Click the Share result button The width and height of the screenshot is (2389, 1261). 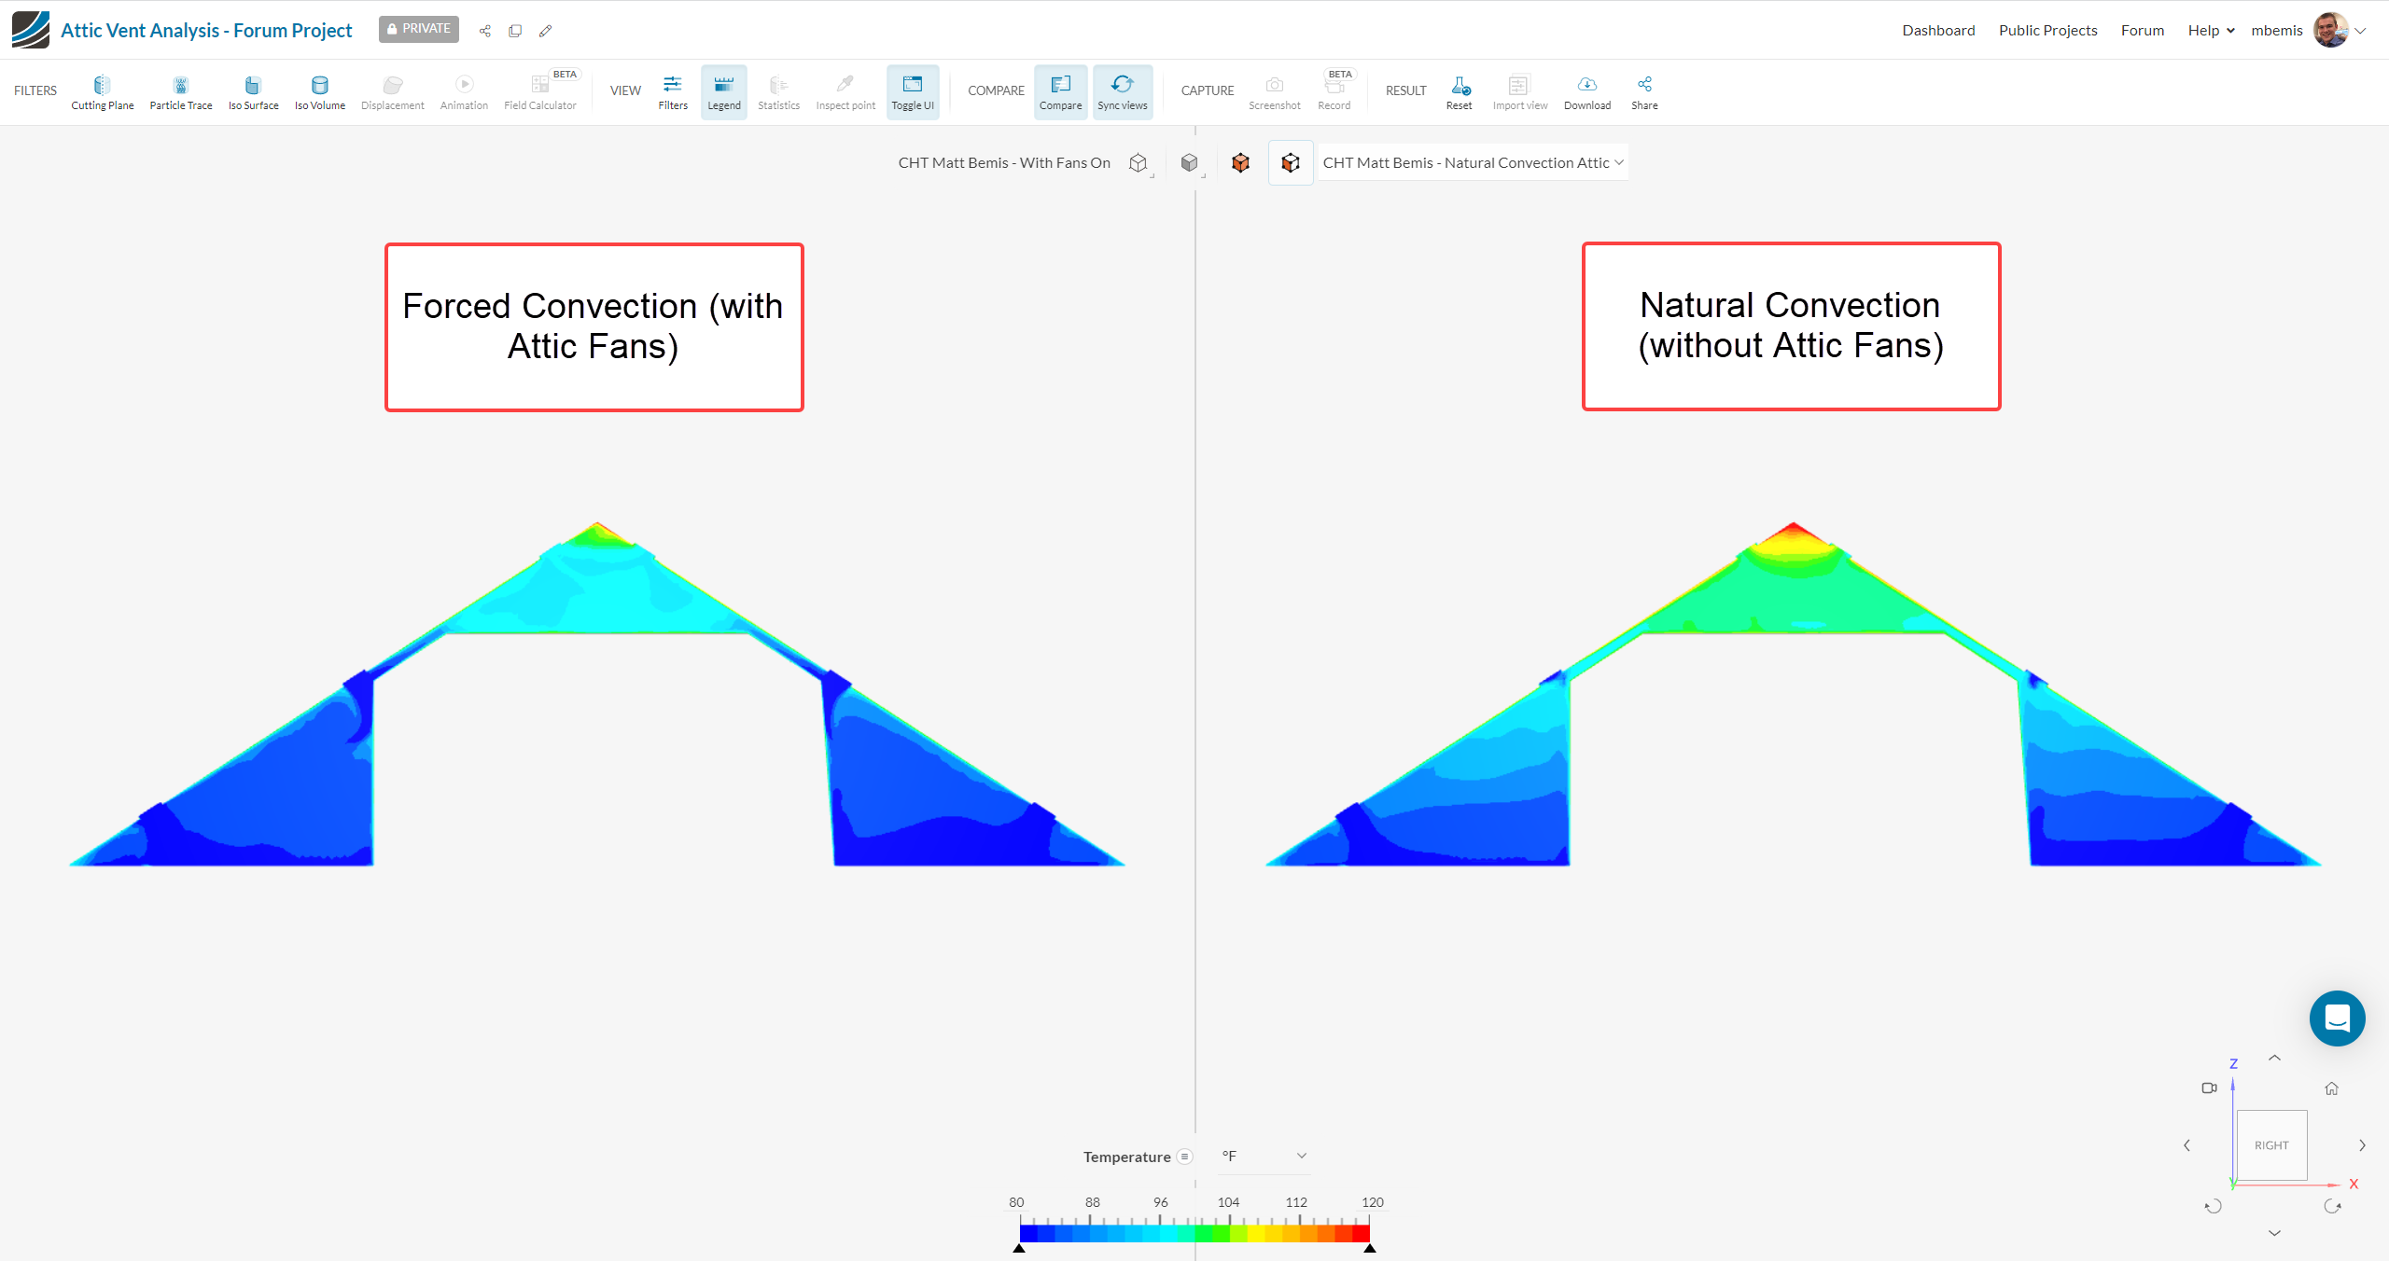(1643, 91)
